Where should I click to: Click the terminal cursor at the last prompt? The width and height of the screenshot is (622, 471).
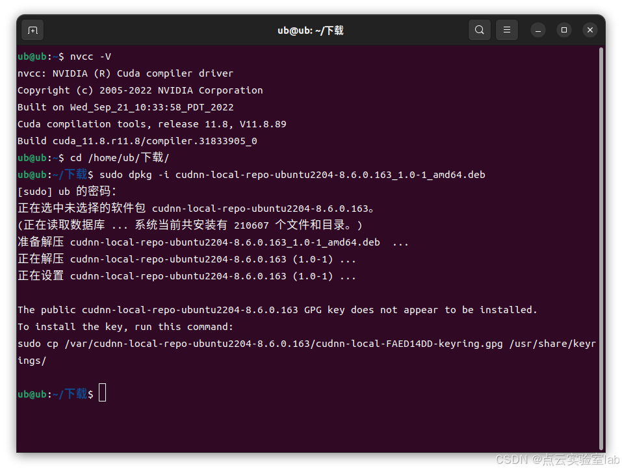coord(102,392)
